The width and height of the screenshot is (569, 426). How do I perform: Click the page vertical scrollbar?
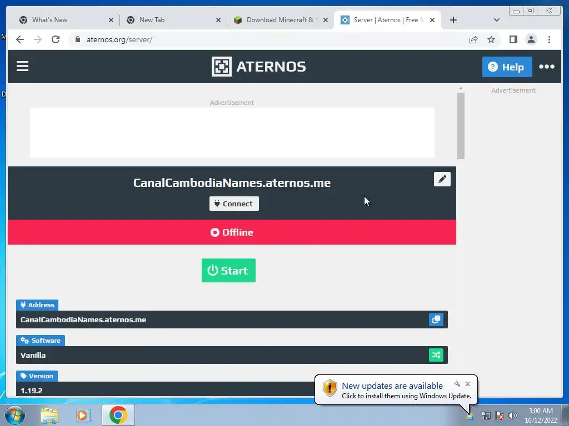pos(461,126)
